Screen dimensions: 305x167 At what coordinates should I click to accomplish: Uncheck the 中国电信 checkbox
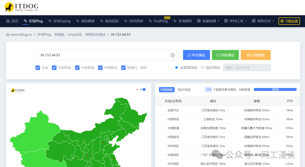54,68
